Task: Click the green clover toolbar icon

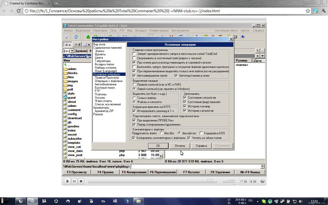Action: pos(88,37)
